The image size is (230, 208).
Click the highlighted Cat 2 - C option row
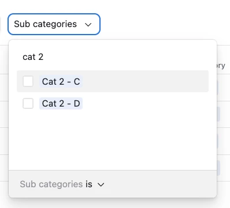click(x=113, y=81)
